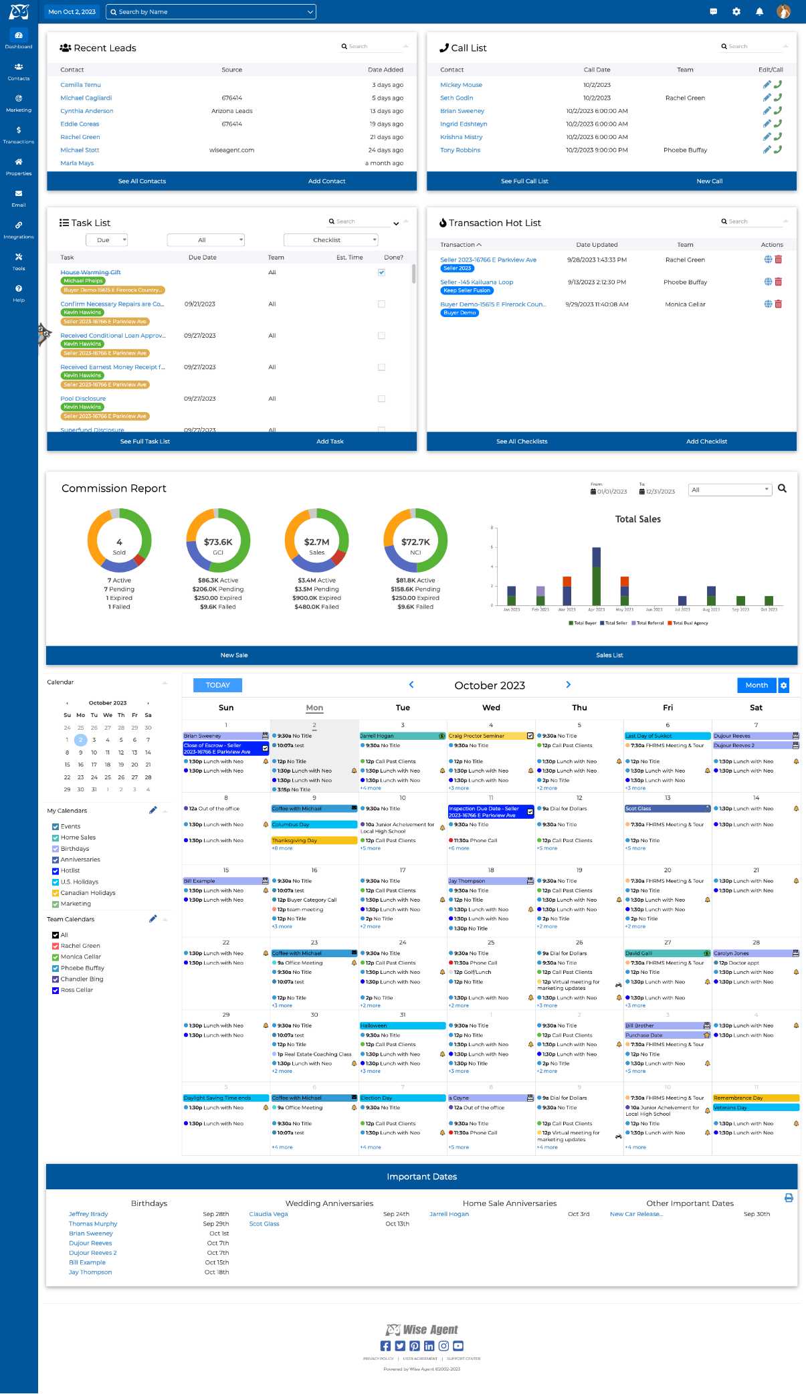Open calendar settings gear next to Month

pos(784,685)
